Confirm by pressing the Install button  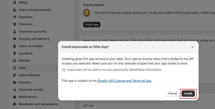click(188, 93)
